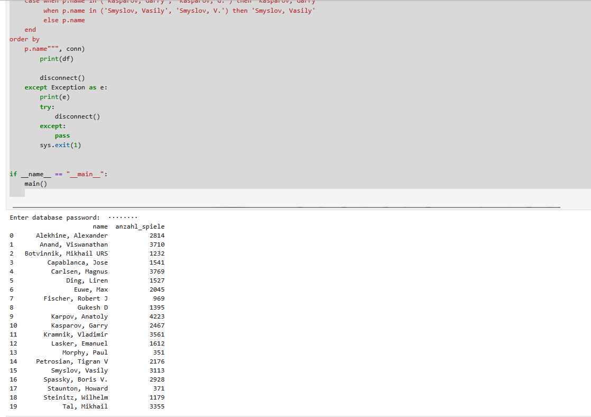Click the pass statement in the code
The width and height of the screenshot is (591, 417).
[x=62, y=135]
